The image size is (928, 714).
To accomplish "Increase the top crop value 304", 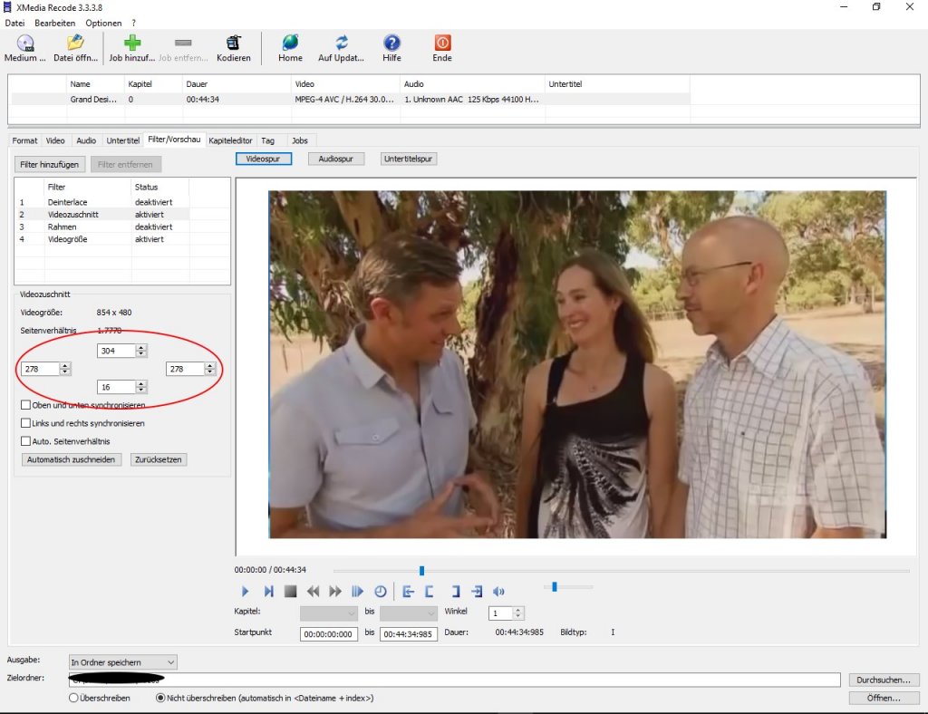I will click(140, 348).
